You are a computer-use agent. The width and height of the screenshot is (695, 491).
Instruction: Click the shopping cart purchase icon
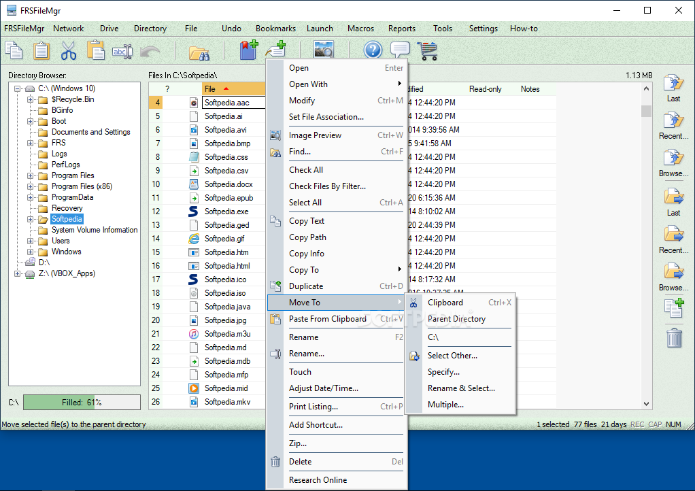point(427,51)
